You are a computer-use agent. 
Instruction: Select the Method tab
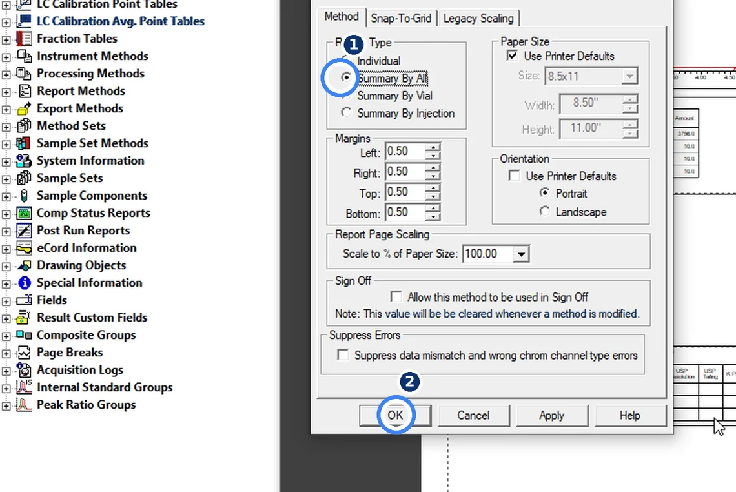pos(342,16)
